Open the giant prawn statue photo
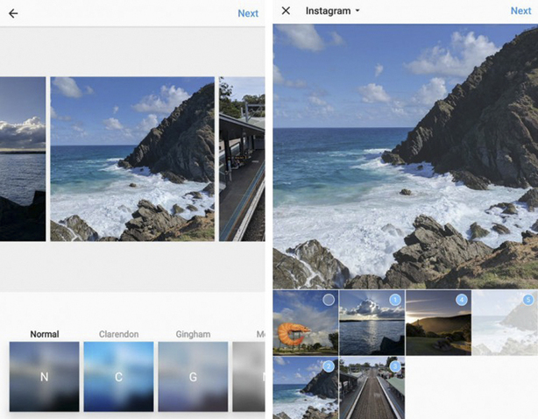538x419 pixels. (x=306, y=323)
